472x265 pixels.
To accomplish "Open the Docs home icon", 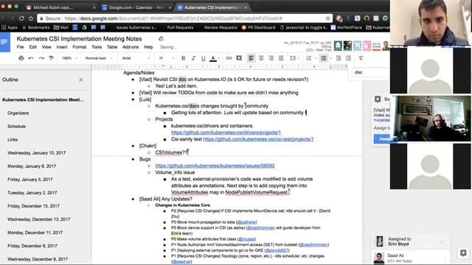I will (x=5, y=42).
